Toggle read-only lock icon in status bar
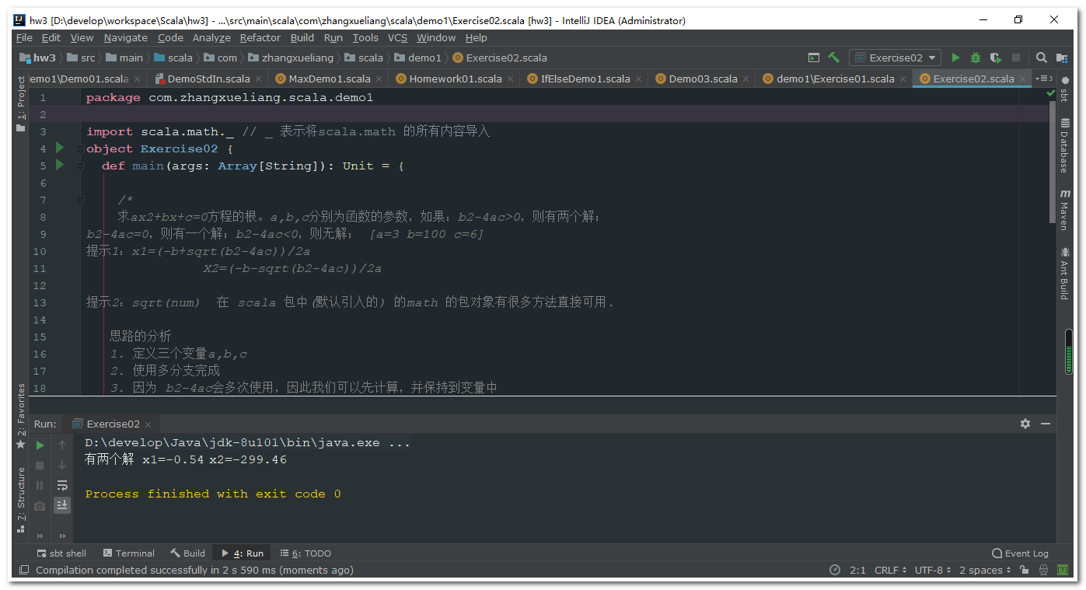The image size is (1086, 590). pos(1025,570)
